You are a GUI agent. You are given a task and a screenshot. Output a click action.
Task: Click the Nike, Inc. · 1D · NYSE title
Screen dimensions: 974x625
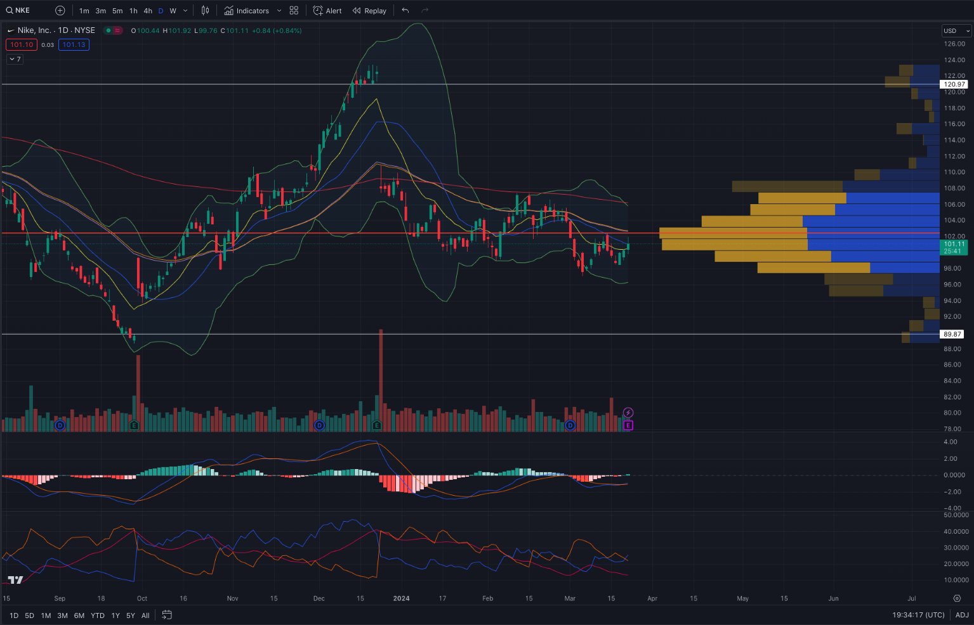coord(56,30)
